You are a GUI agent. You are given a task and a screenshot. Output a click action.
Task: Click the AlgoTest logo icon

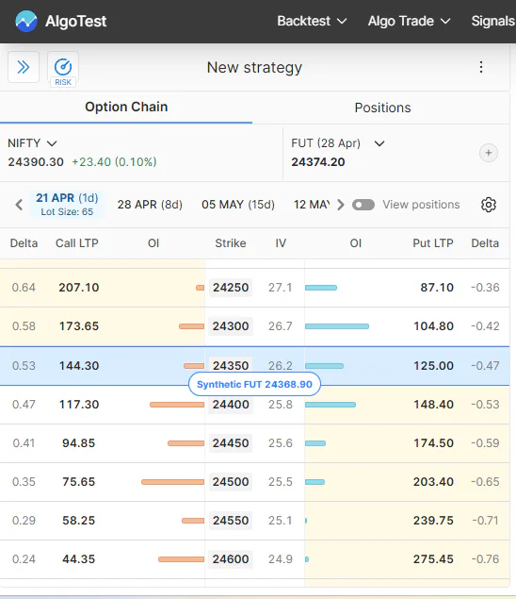tap(26, 22)
